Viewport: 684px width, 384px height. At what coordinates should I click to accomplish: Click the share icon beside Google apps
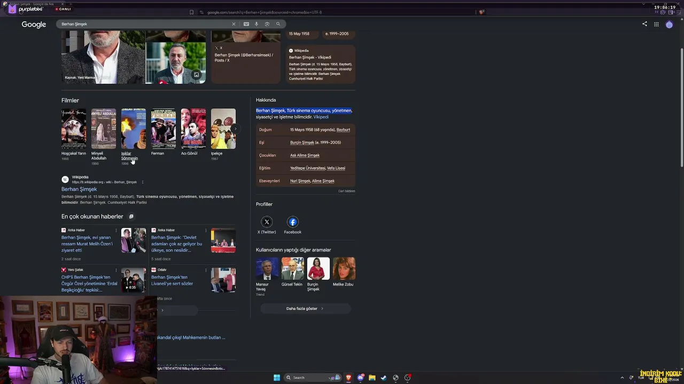644,24
